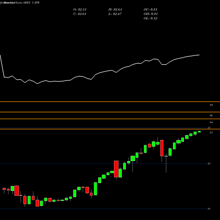The width and height of the screenshot is (220, 220).
Task: Click the price axis label "24"
Action: [209, 209]
